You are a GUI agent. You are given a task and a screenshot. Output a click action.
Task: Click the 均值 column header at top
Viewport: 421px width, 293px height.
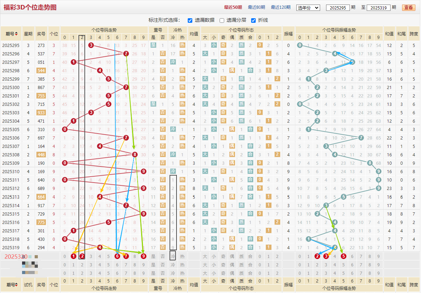point(194,34)
